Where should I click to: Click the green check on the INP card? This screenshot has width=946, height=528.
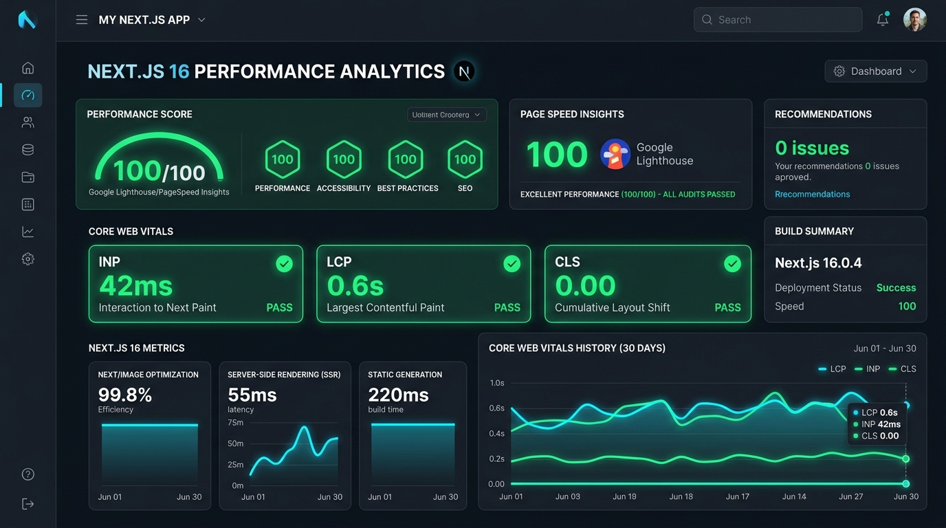pos(284,263)
